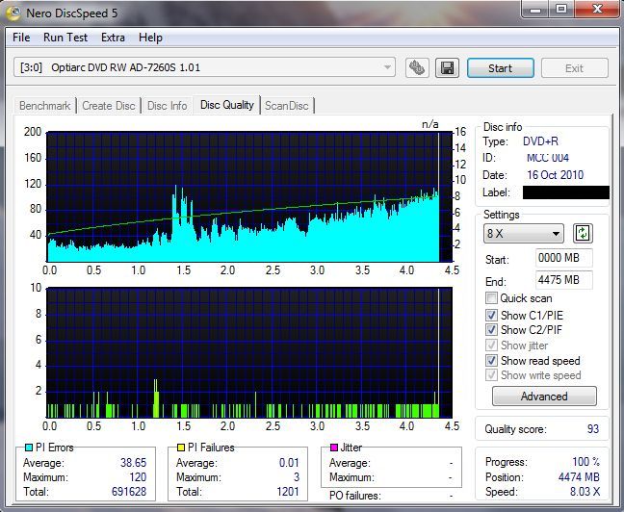This screenshot has width=624, height=512.
Task: Click the PI Failures average 0.01
Action: [289, 462]
